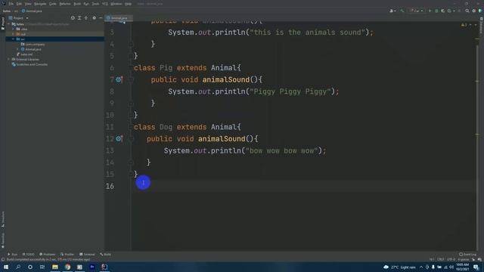Open the Build tool window tab
Screen dimensions: 484x272
[x=105, y=255]
